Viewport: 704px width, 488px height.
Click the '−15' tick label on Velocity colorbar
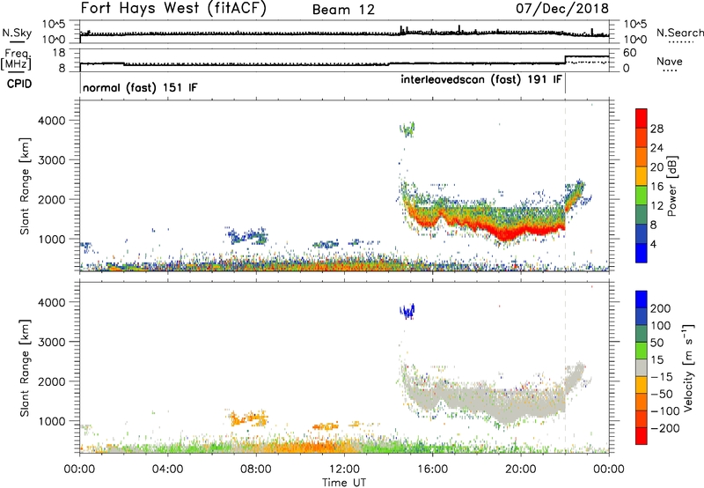[662, 377]
